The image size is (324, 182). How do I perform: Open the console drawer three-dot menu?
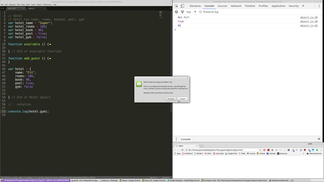click(x=176, y=139)
